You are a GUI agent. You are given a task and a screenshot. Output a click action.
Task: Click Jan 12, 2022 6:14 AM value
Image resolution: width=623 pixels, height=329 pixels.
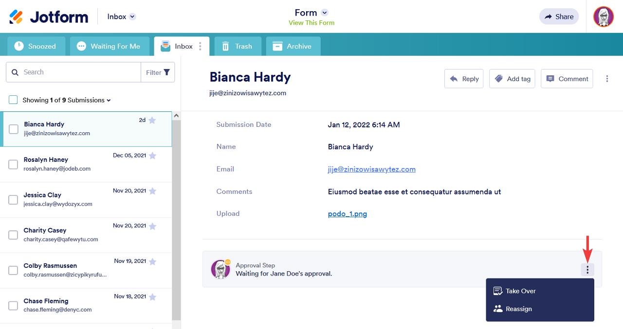(364, 125)
